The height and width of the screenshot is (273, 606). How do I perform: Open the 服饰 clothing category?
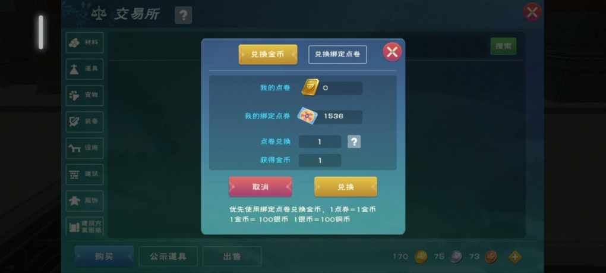pyautogui.click(x=84, y=200)
